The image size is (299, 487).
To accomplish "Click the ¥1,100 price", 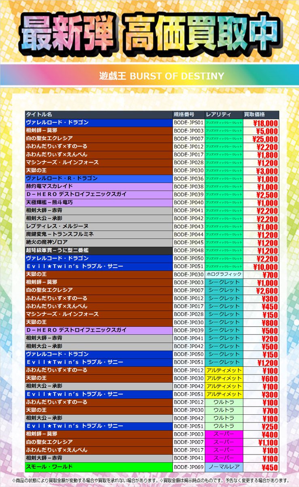I will pos(267,443).
